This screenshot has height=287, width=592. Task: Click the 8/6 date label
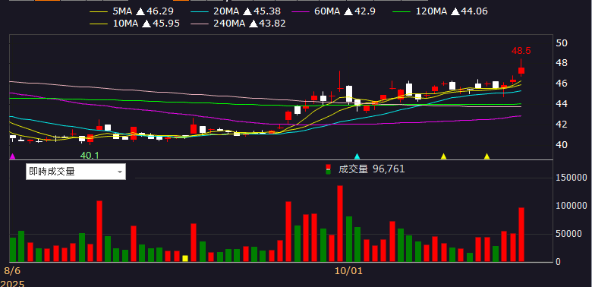11,271
